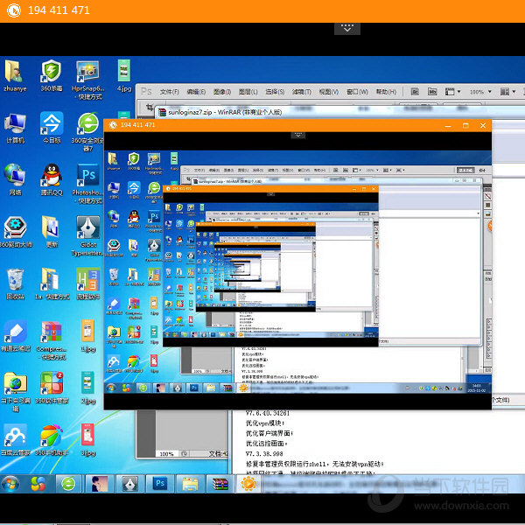
Task: Open the 360 antivirus shield desktop icon
Action: (52, 72)
